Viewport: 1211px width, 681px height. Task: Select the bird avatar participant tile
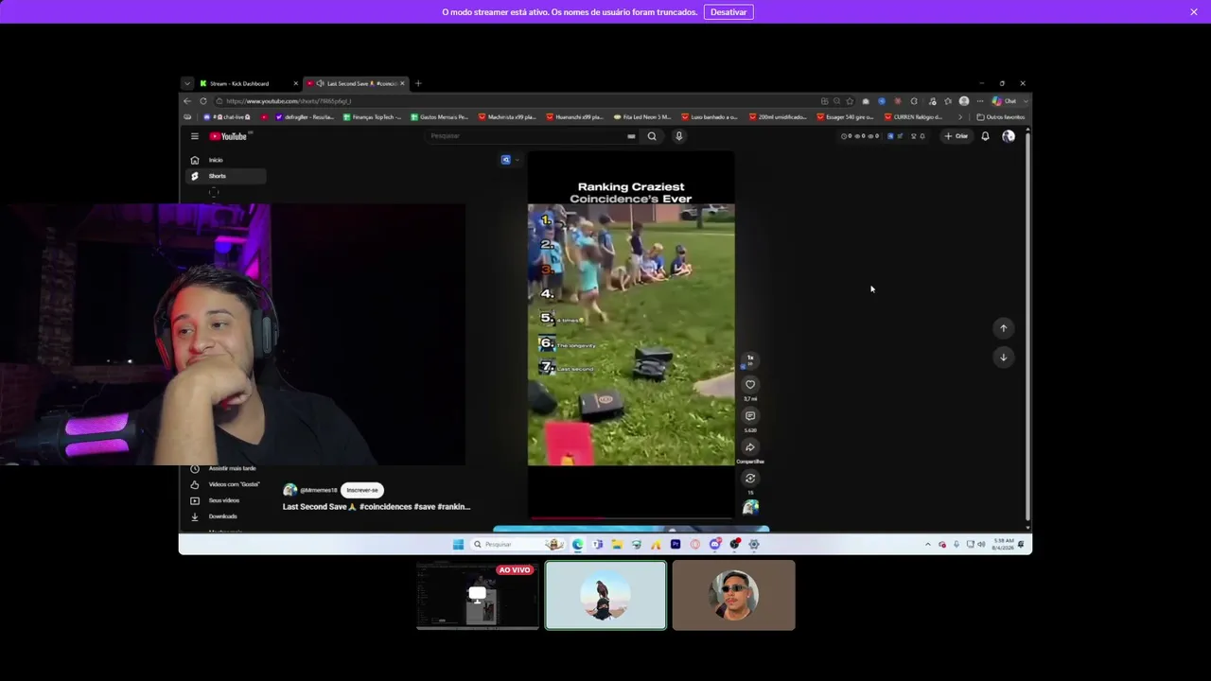pos(605,595)
